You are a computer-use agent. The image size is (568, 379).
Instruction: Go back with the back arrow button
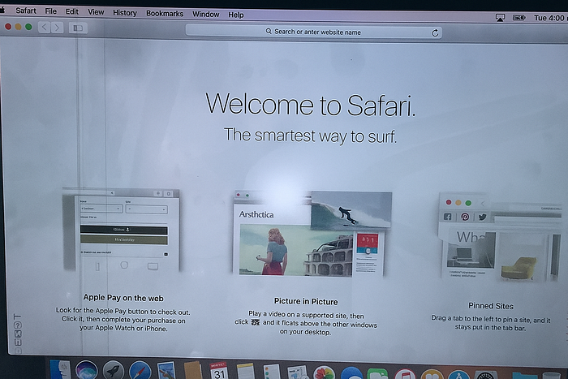tap(44, 27)
